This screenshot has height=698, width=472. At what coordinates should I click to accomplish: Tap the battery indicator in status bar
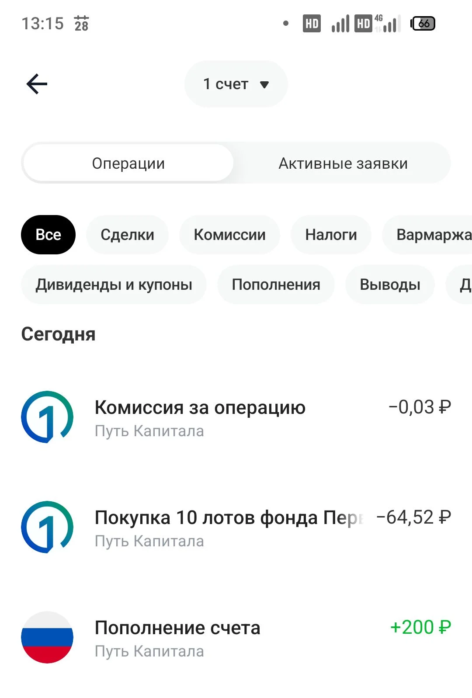pyautogui.click(x=423, y=24)
